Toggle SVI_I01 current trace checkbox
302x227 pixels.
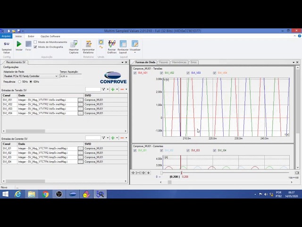click(135, 150)
